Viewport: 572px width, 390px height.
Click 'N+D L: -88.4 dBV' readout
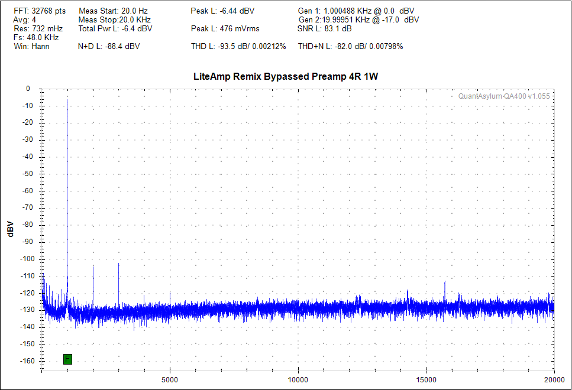(x=109, y=46)
